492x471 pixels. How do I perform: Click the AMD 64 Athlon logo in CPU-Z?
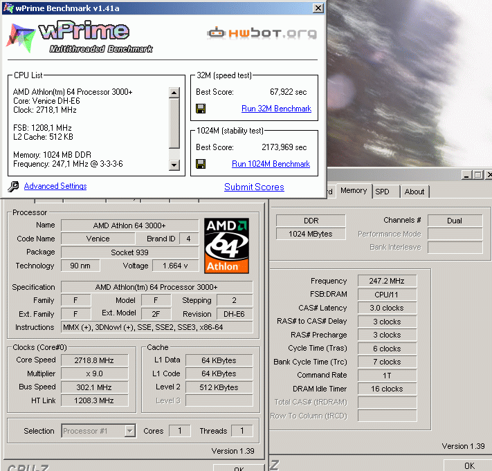pyautogui.click(x=226, y=246)
